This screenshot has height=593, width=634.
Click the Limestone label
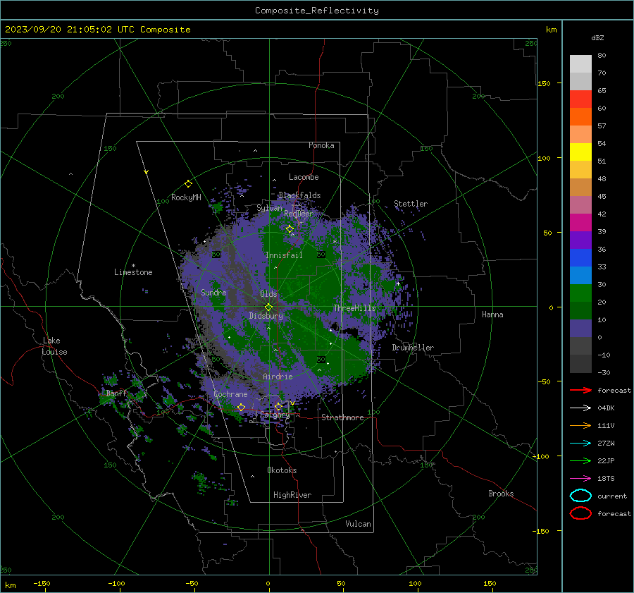(133, 272)
